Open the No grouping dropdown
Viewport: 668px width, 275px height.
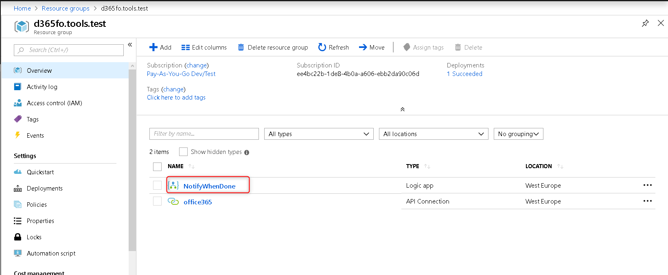[x=518, y=134]
